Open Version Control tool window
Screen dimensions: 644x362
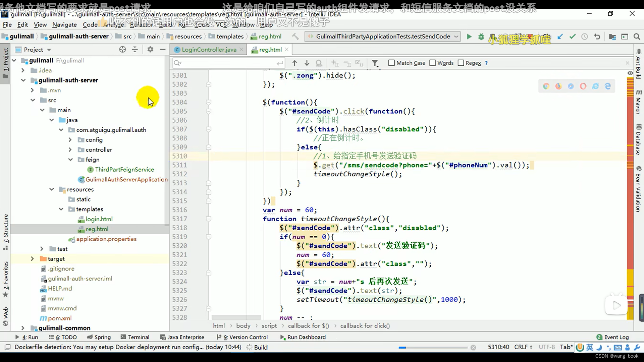[242, 337]
